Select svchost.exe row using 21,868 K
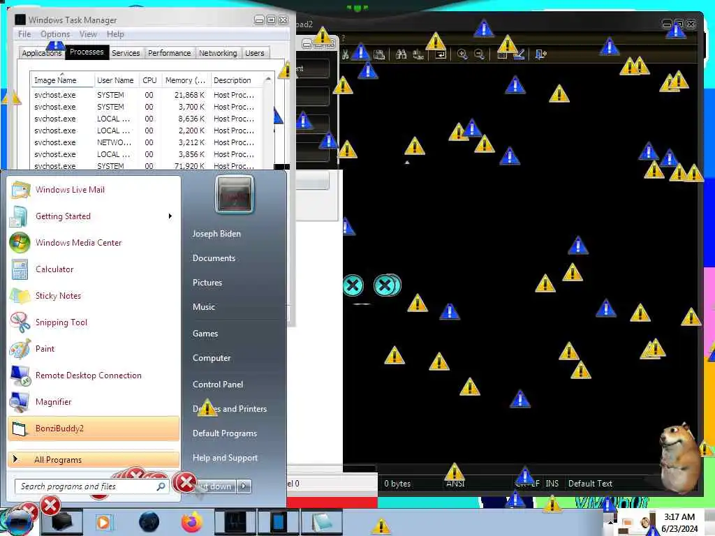The width and height of the screenshot is (715, 536). point(147,95)
